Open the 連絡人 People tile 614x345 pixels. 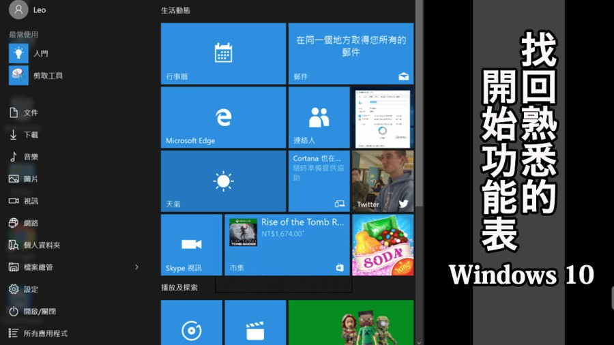(319, 117)
